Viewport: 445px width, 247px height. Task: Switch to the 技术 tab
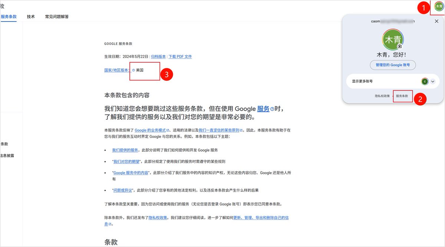(x=31, y=17)
